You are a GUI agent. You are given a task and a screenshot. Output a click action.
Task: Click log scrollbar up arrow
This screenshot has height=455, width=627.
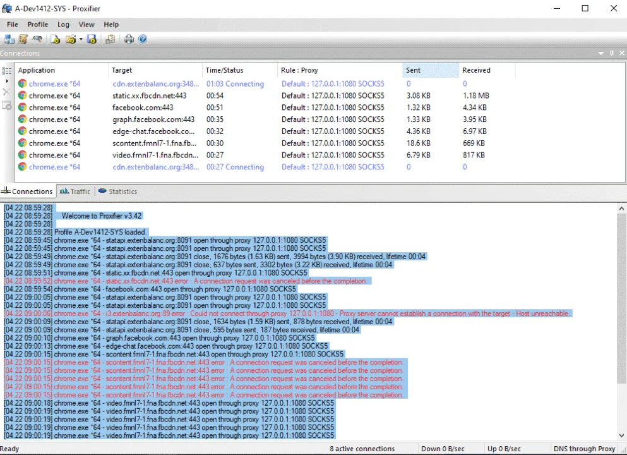(621, 209)
